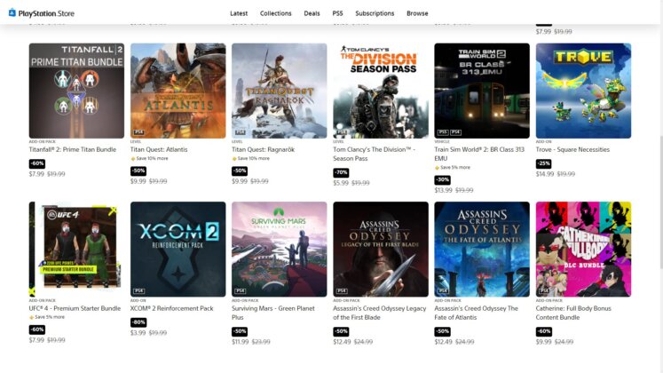
Task: Open the PS5 navigation tab
Action: tap(337, 13)
